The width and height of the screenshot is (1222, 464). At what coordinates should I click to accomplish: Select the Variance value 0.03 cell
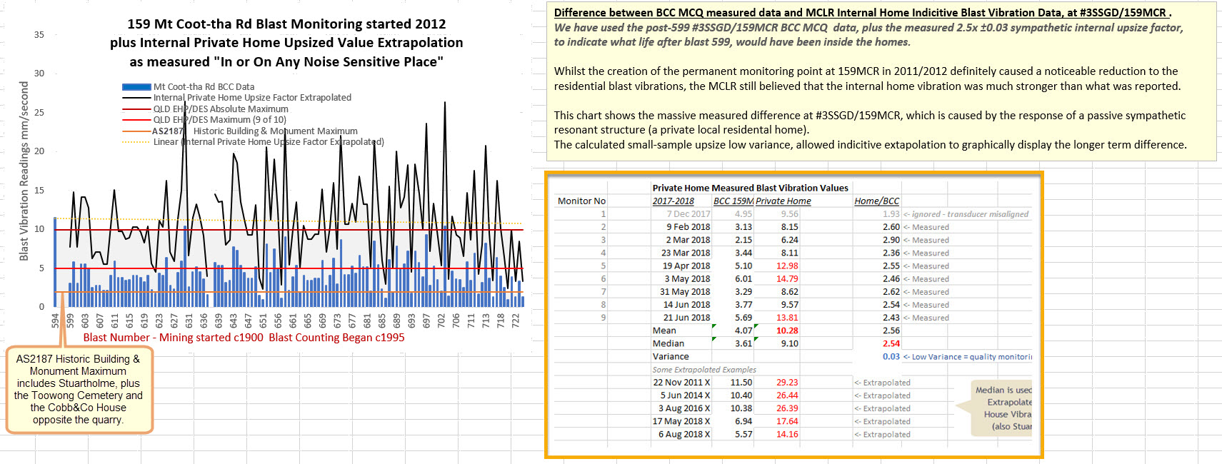point(891,357)
